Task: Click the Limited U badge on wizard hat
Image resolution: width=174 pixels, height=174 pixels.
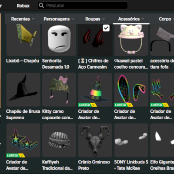Action: [x=87, y=105]
